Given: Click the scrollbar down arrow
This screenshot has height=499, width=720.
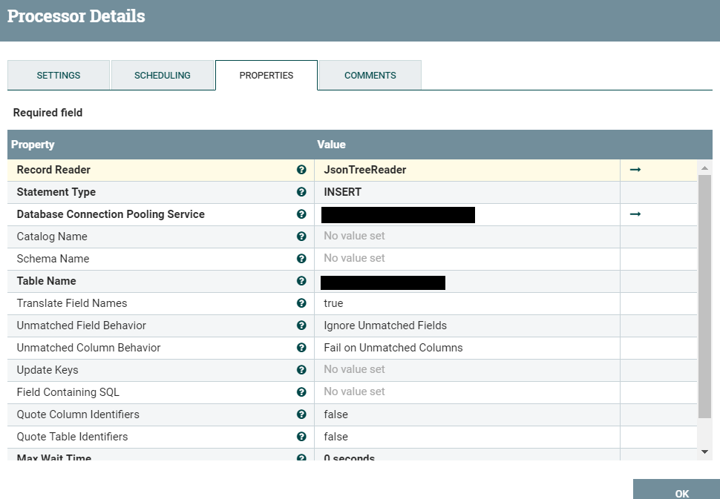Looking at the screenshot, I should tap(704, 452).
